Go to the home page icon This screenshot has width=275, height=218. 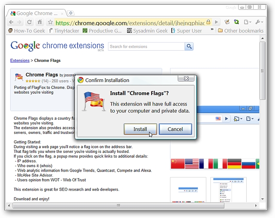(40, 22)
